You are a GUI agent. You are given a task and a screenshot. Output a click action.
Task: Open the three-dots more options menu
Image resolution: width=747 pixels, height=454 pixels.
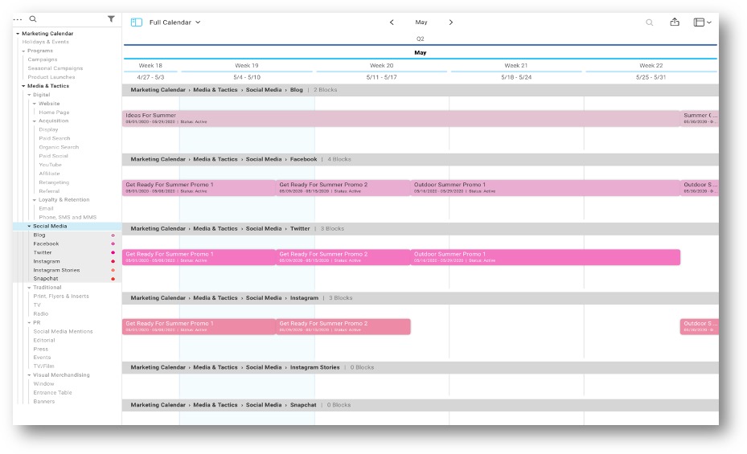click(18, 18)
